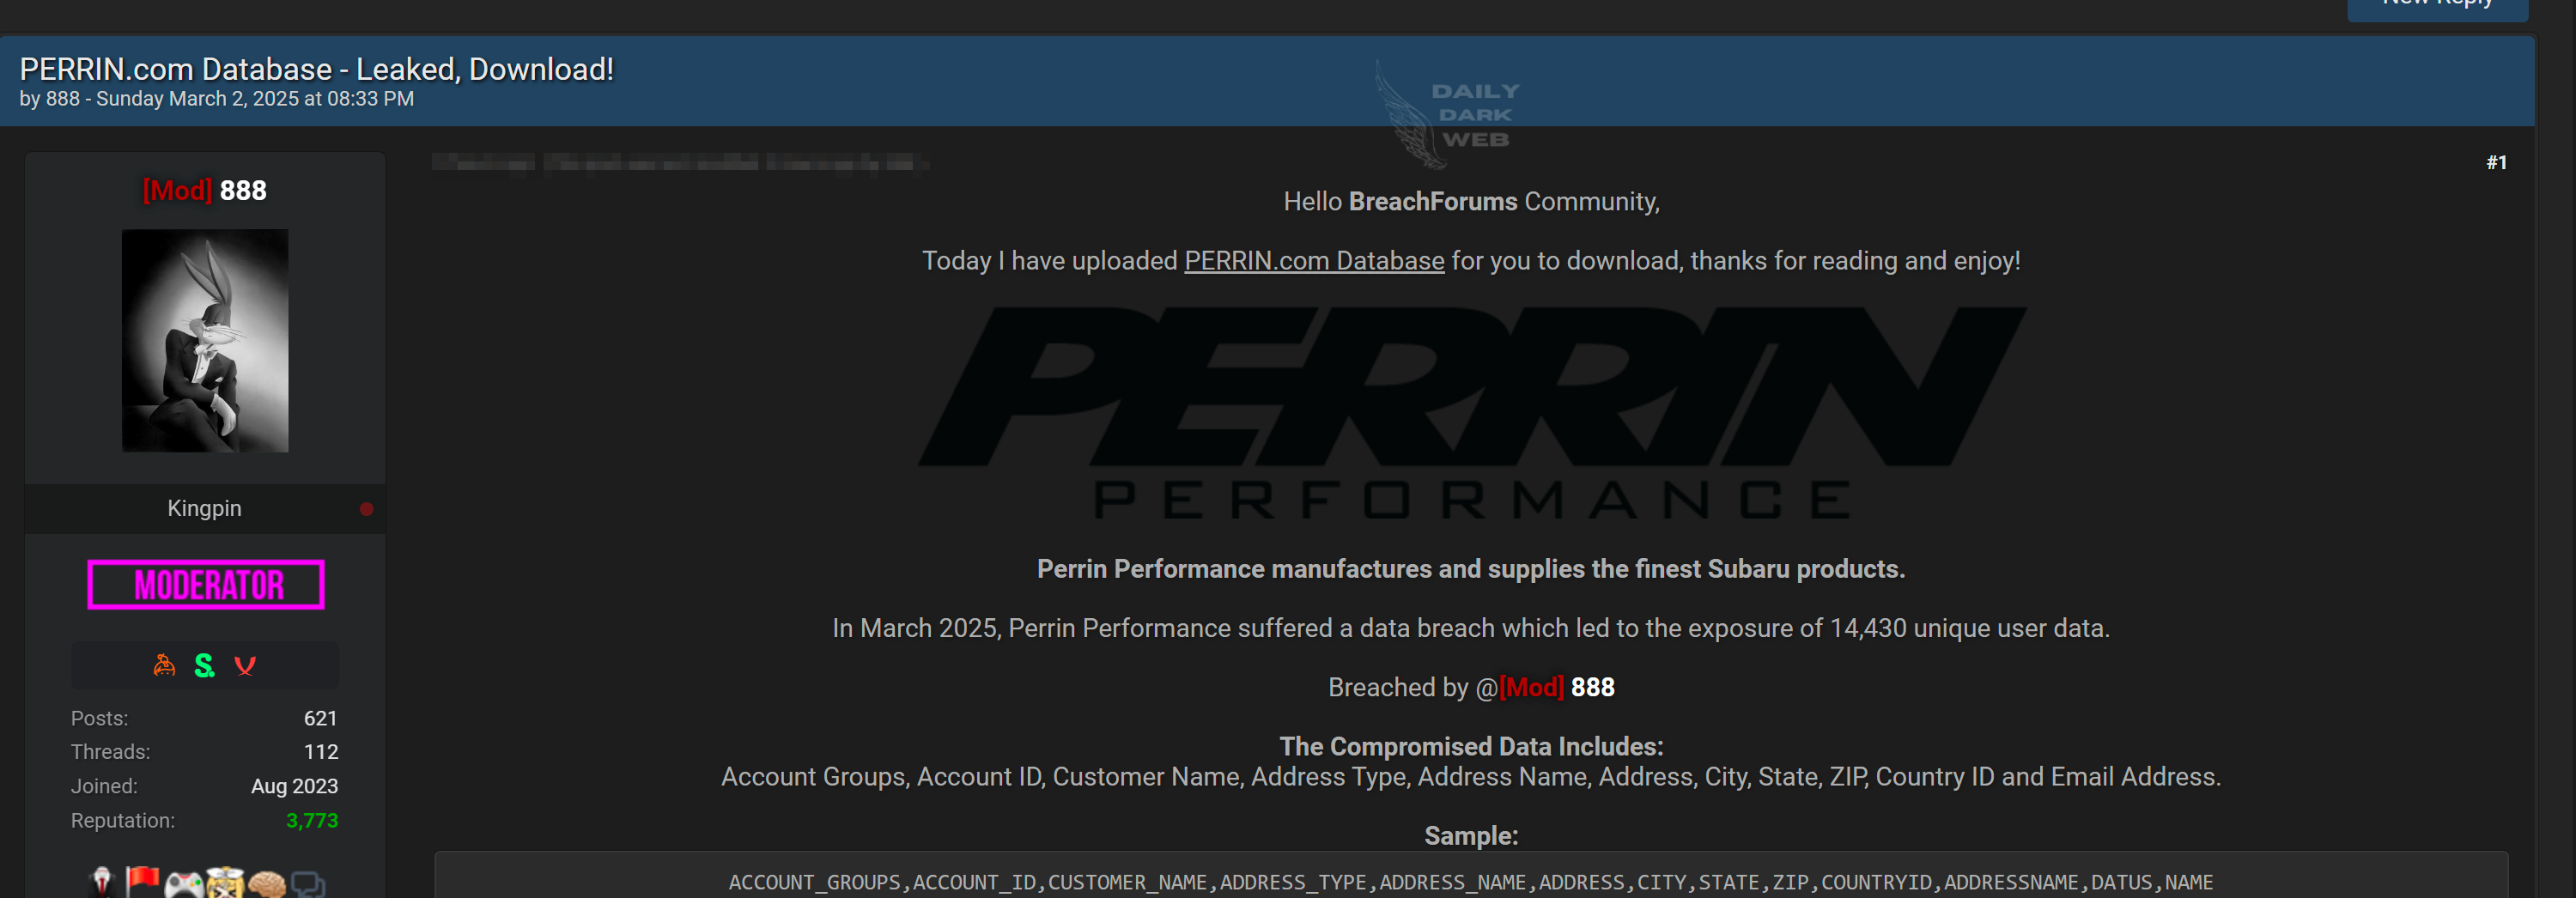Image resolution: width=2576 pixels, height=898 pixels.
Task: Click the suit and tie award badge
Action: click(102, 882)
